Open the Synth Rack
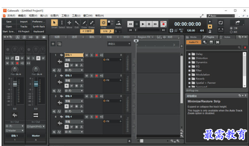 (x=39, y=27)
